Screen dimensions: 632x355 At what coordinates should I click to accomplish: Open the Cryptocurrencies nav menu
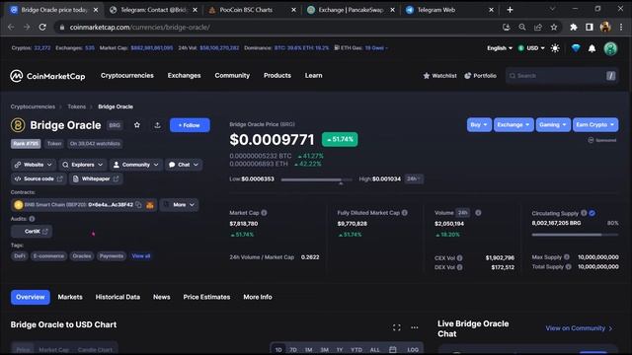click(127, 76)
